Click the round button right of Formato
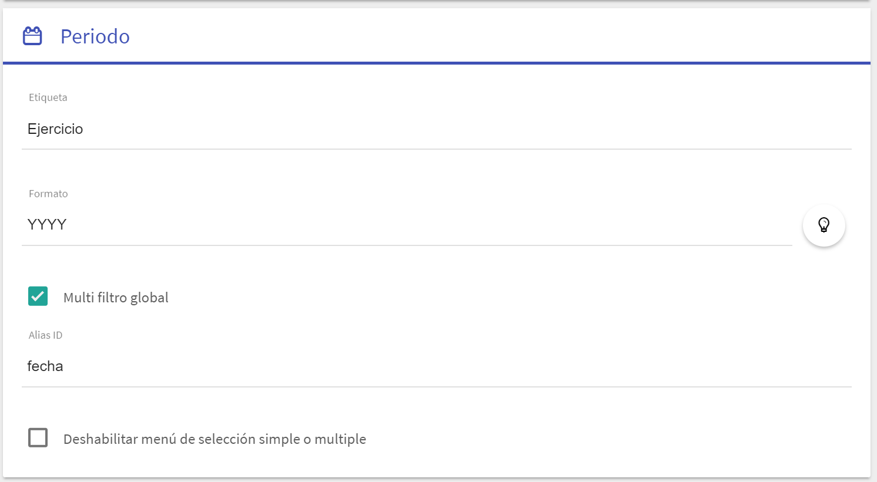Viewport: 877px width, 482px height. click(824, 225)
